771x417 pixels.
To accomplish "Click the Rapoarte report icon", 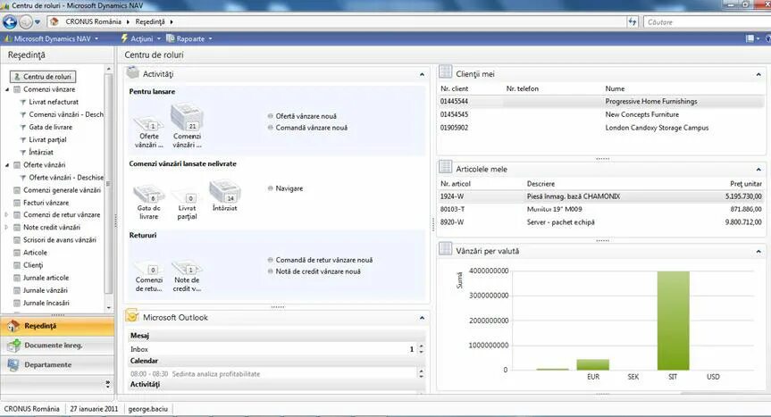I will coord(170,38).
